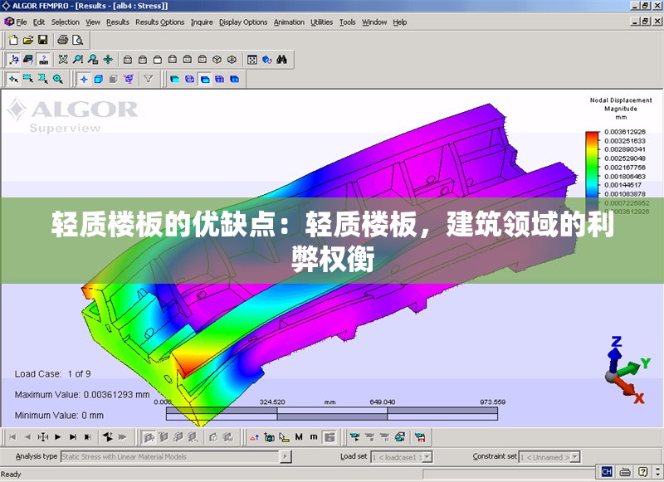The height and width of the screenshot is (482, 664).
Task: Open the Load set dropdown
Action: click(427, 456)
